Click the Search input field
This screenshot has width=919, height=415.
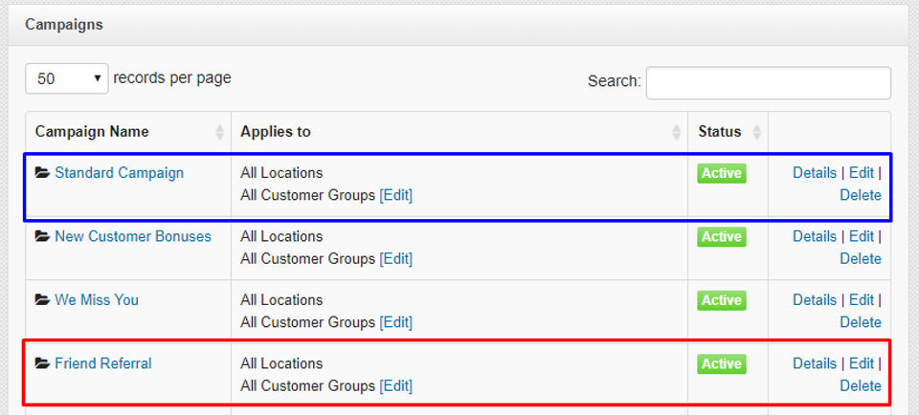[x=768, y=82]
